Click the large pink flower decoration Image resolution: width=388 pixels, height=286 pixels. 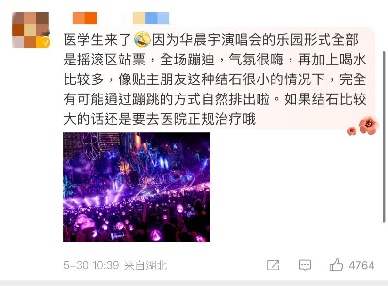coord(369,125)
